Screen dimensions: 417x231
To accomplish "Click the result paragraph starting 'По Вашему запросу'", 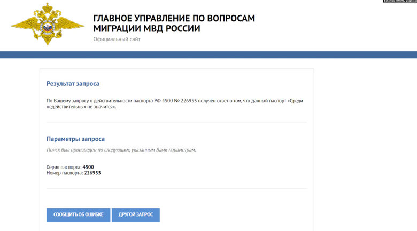I will 175,104.
